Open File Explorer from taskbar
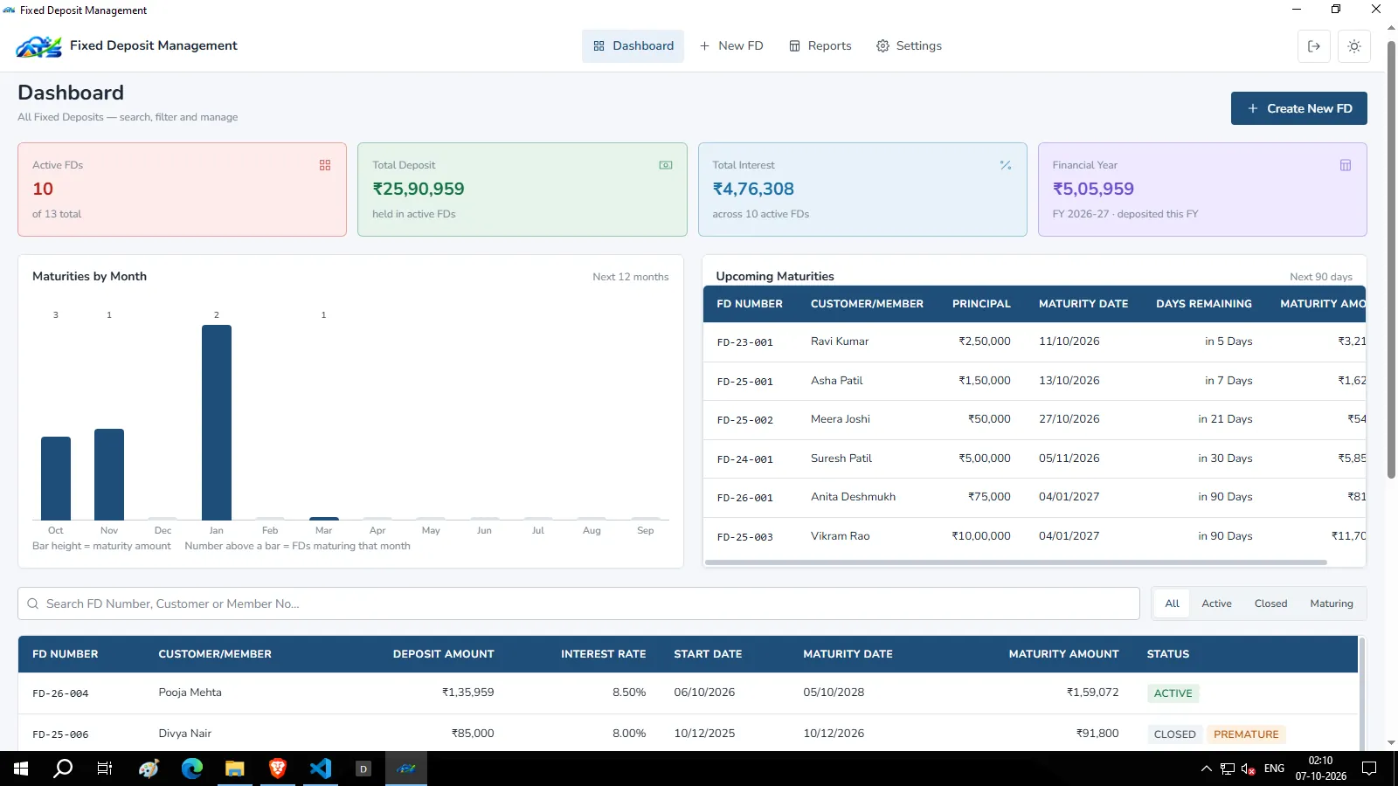The width and height of the screenshot is (1398, 786). point(234,769)
